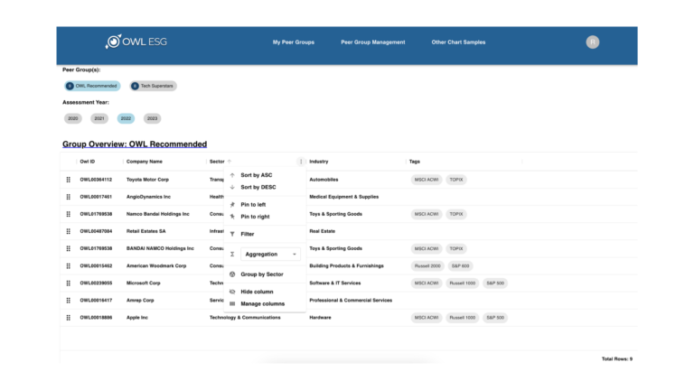
Task: Click the Tags column header
Action: [414, 162]
